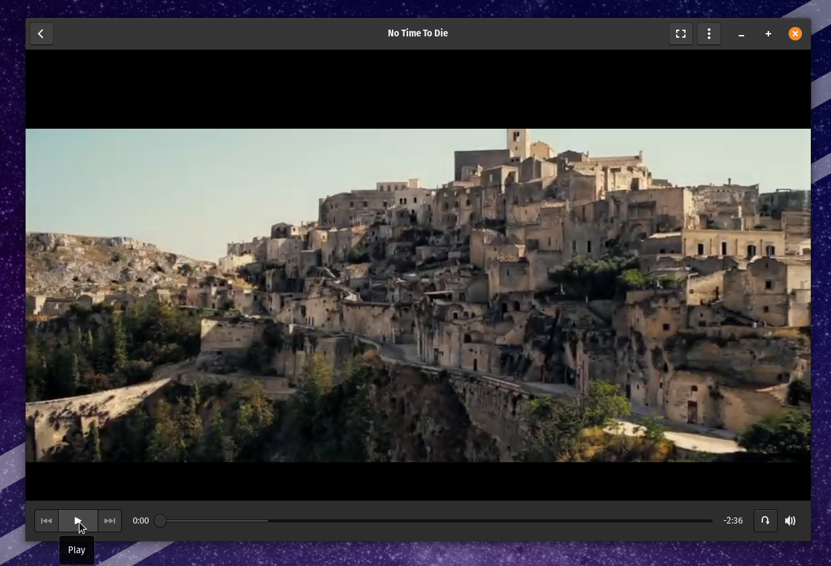Go back using the header arrow
The image size is (831, 566).
41,34
